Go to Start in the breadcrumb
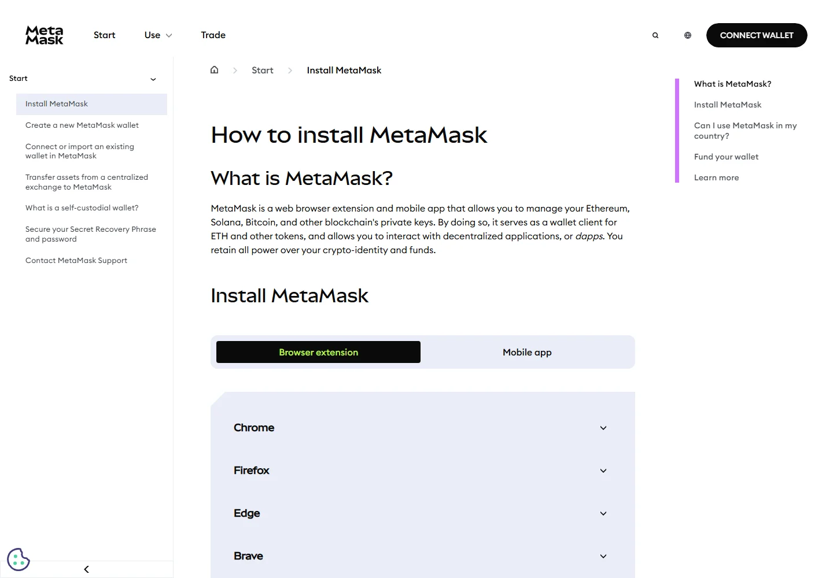Image resolution: width=833 pixels, height=578 pixels. [x=263, y=70]
